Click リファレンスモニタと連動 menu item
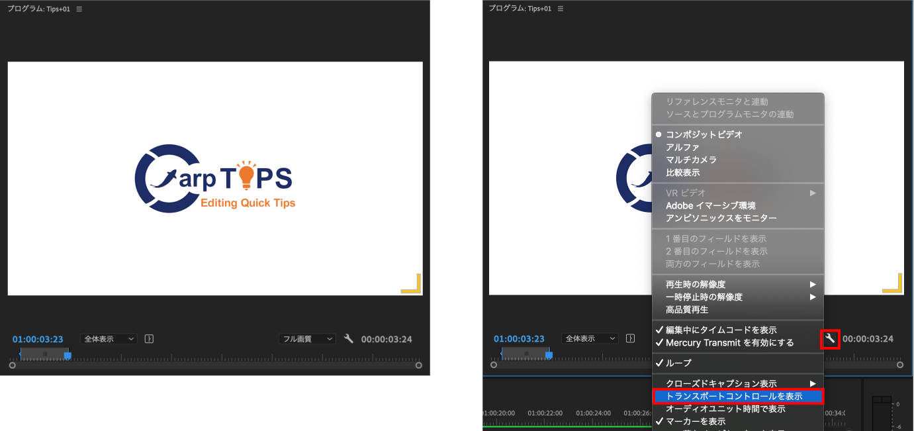914x431 pixels. tap(738, 101)
